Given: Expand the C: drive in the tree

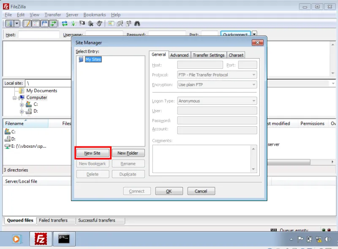Looking at the screenshot, I should 22,104.
